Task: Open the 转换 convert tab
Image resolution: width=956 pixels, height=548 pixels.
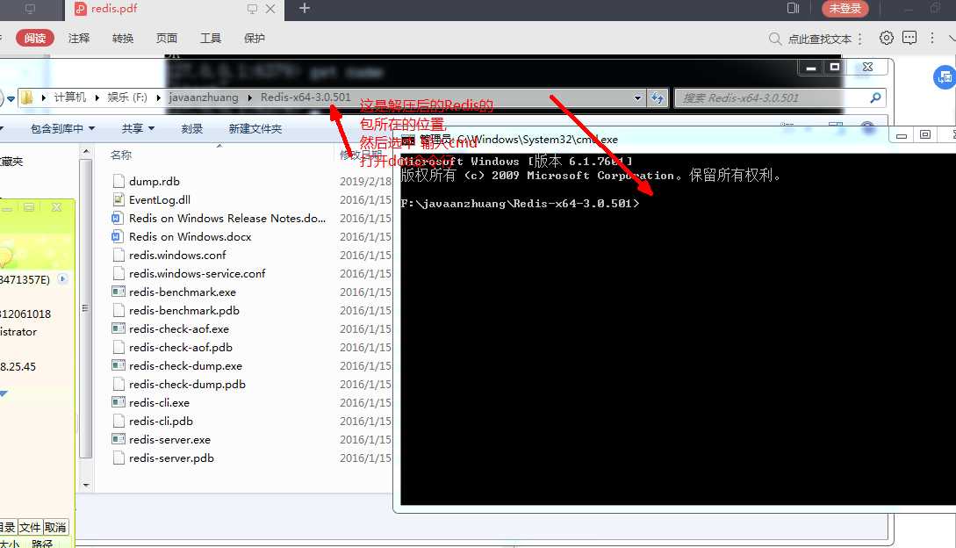Action: (x=123, y=38)
